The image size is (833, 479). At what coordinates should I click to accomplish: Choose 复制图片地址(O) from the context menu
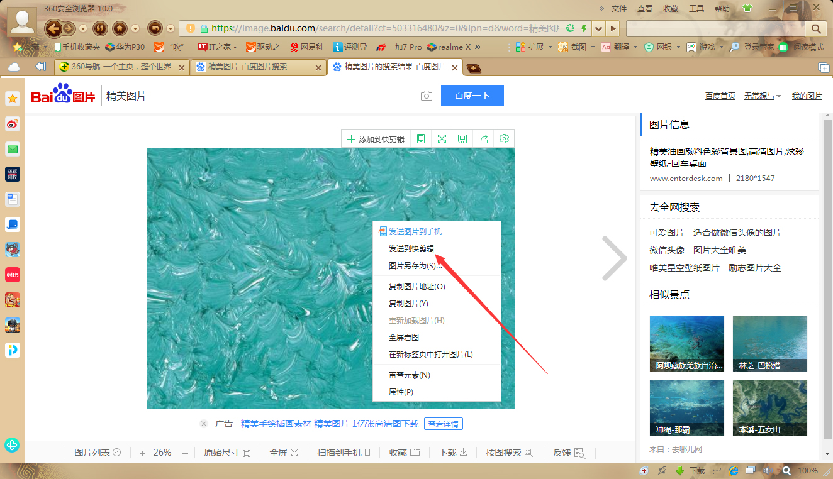(x=415, y=286)
